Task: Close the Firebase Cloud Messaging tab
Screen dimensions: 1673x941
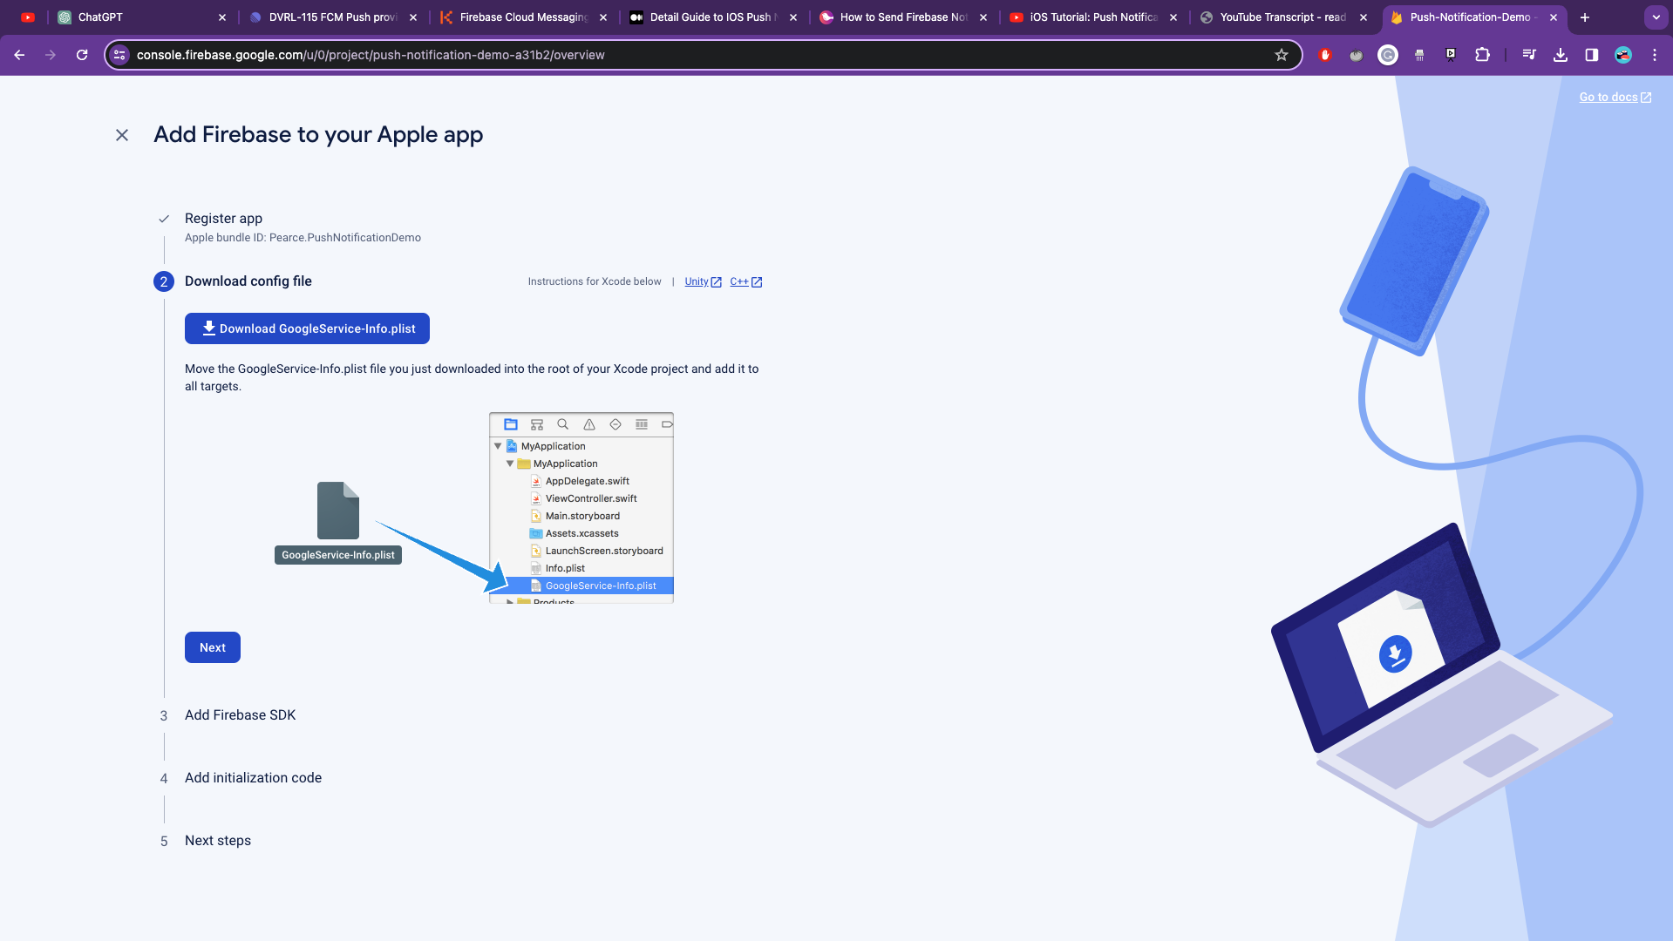Action: [x=603, y=17]
